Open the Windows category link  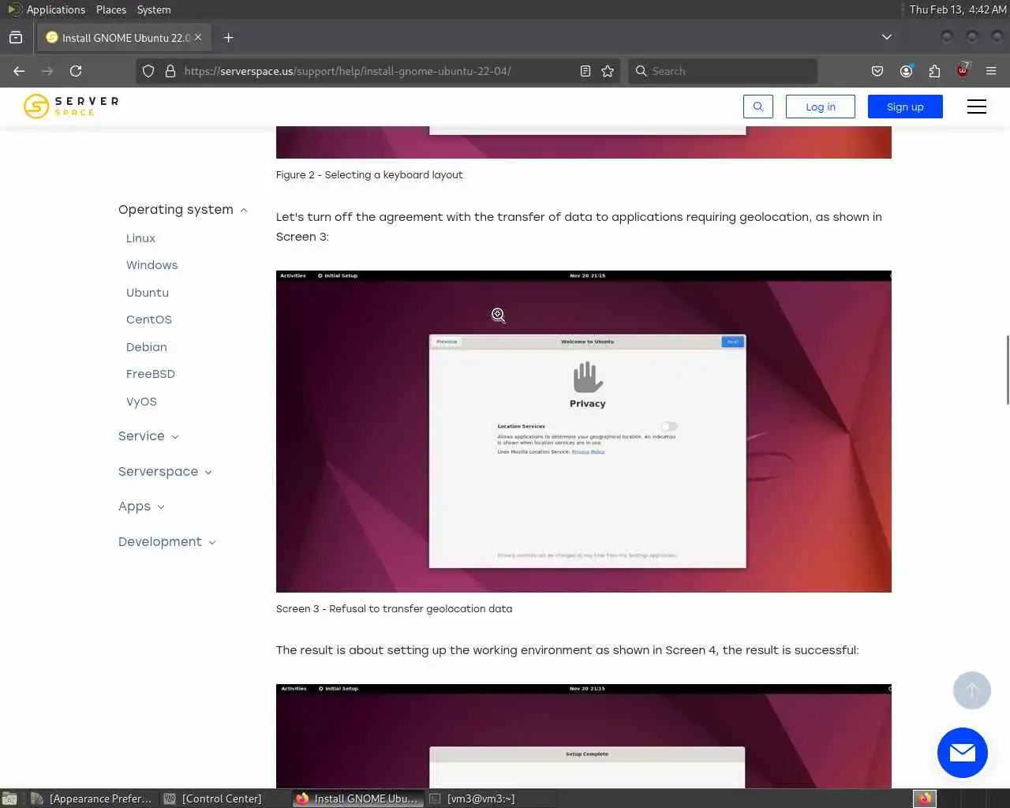click(151, 265)
